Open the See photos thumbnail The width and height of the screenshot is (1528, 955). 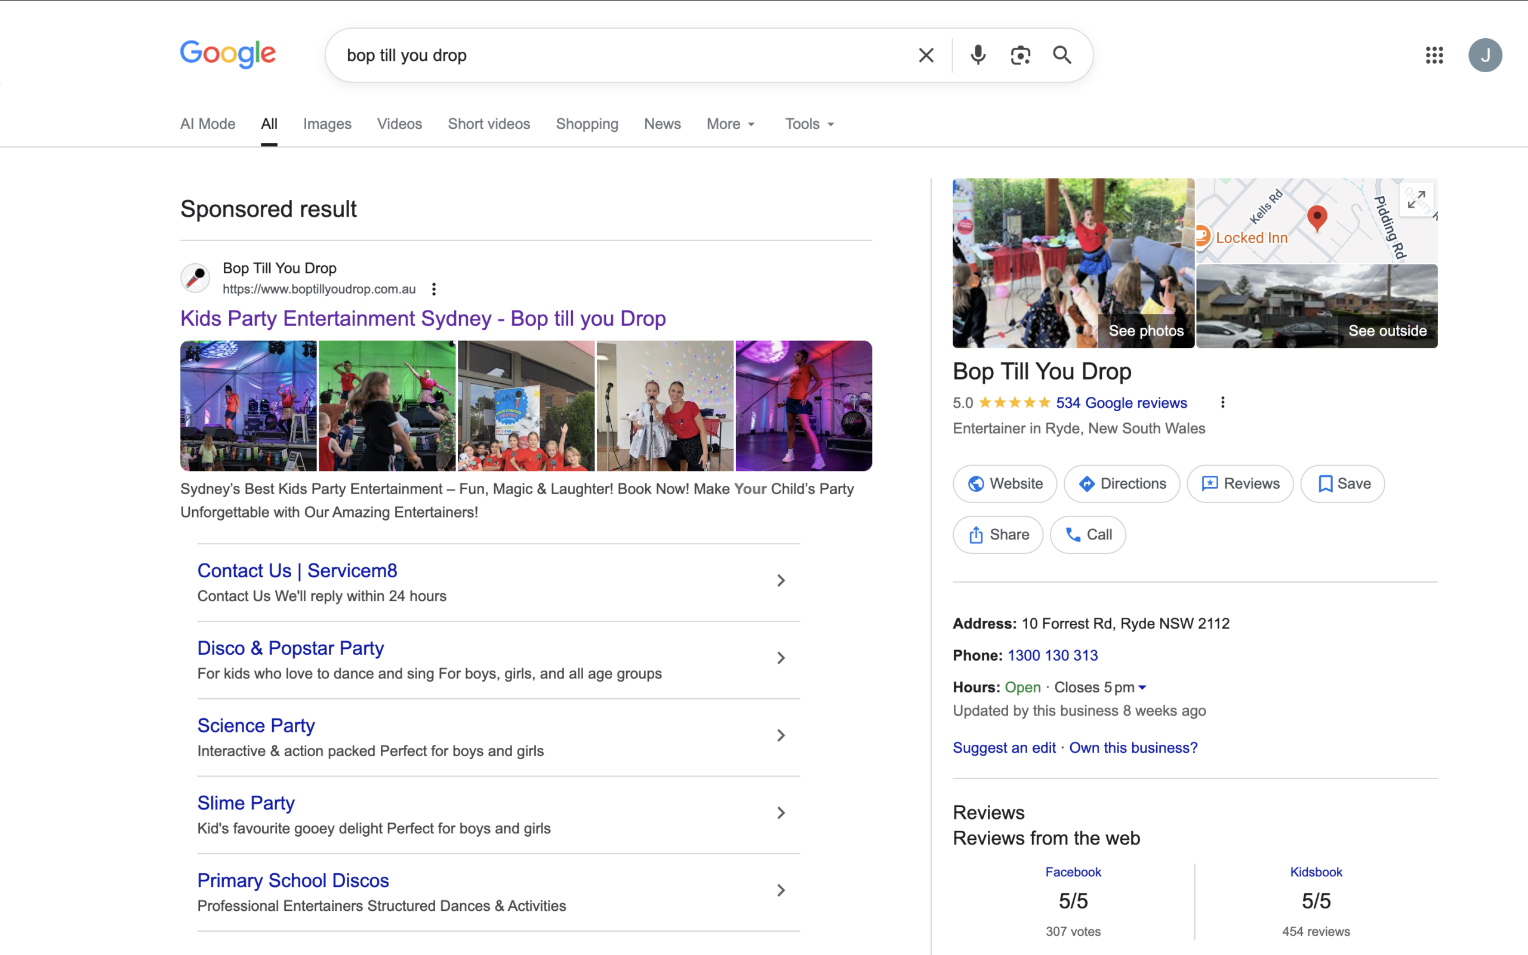[x=1073, y=263]
